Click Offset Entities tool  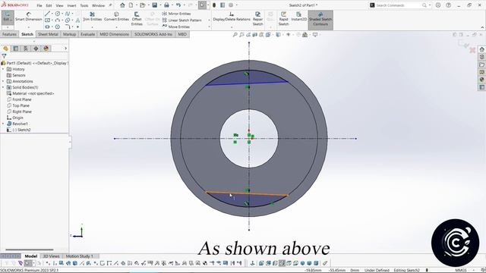[137, 18]
